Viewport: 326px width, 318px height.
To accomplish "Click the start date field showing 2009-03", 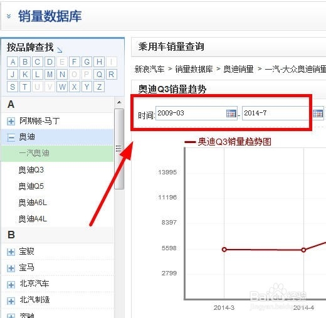I will 196,114.
